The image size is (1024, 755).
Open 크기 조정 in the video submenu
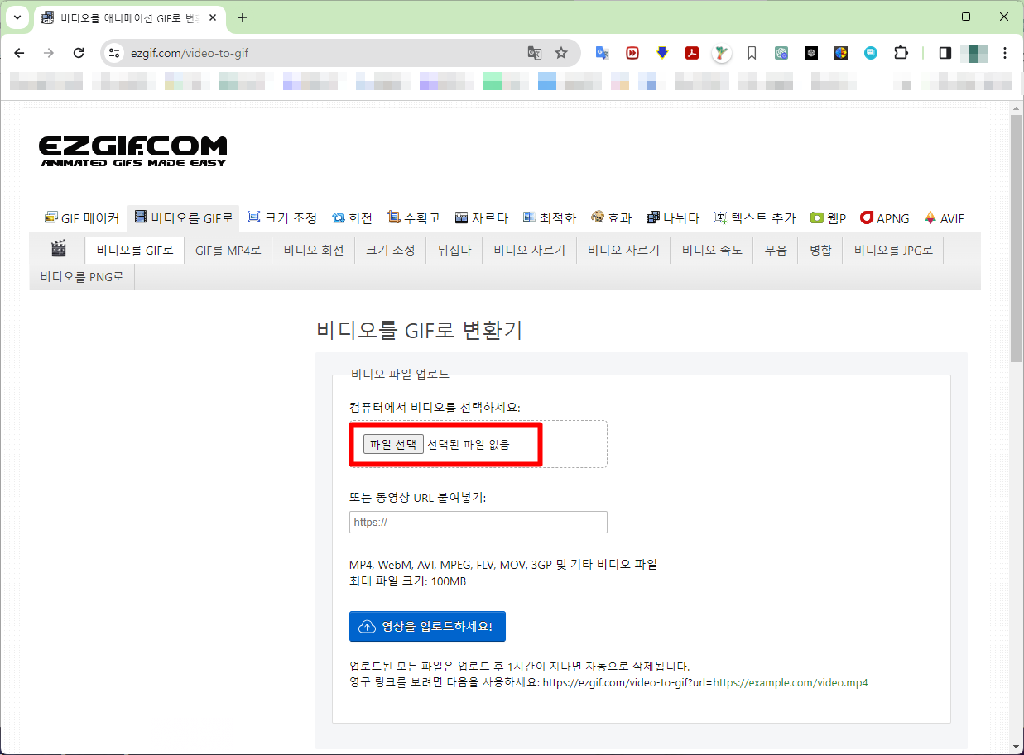391,251
